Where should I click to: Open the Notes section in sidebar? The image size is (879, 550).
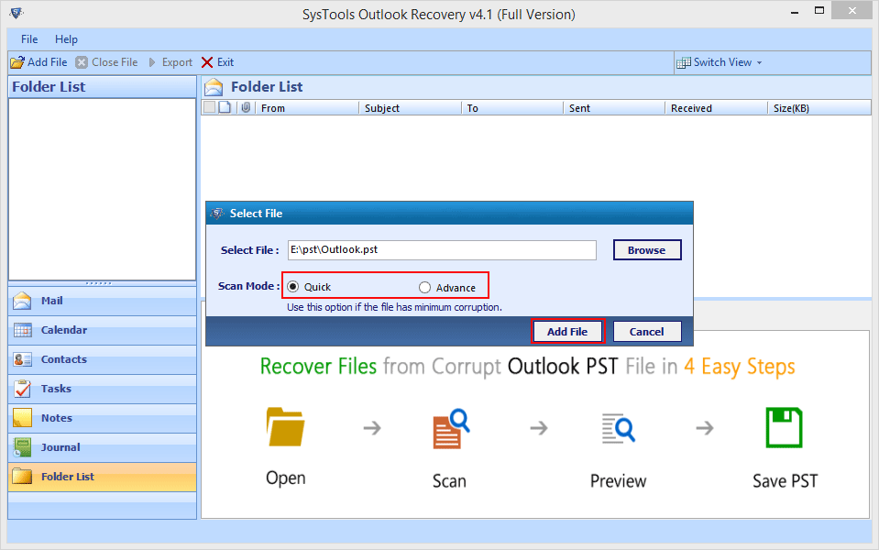(102, 418)
